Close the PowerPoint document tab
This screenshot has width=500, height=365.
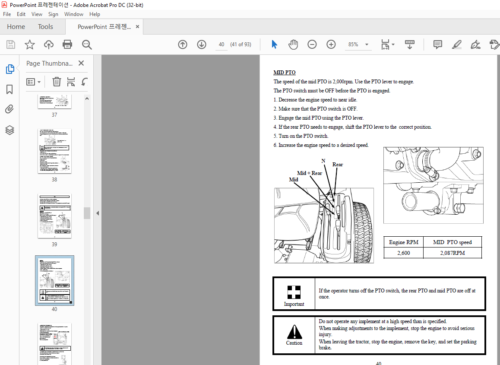click(137, 26)
